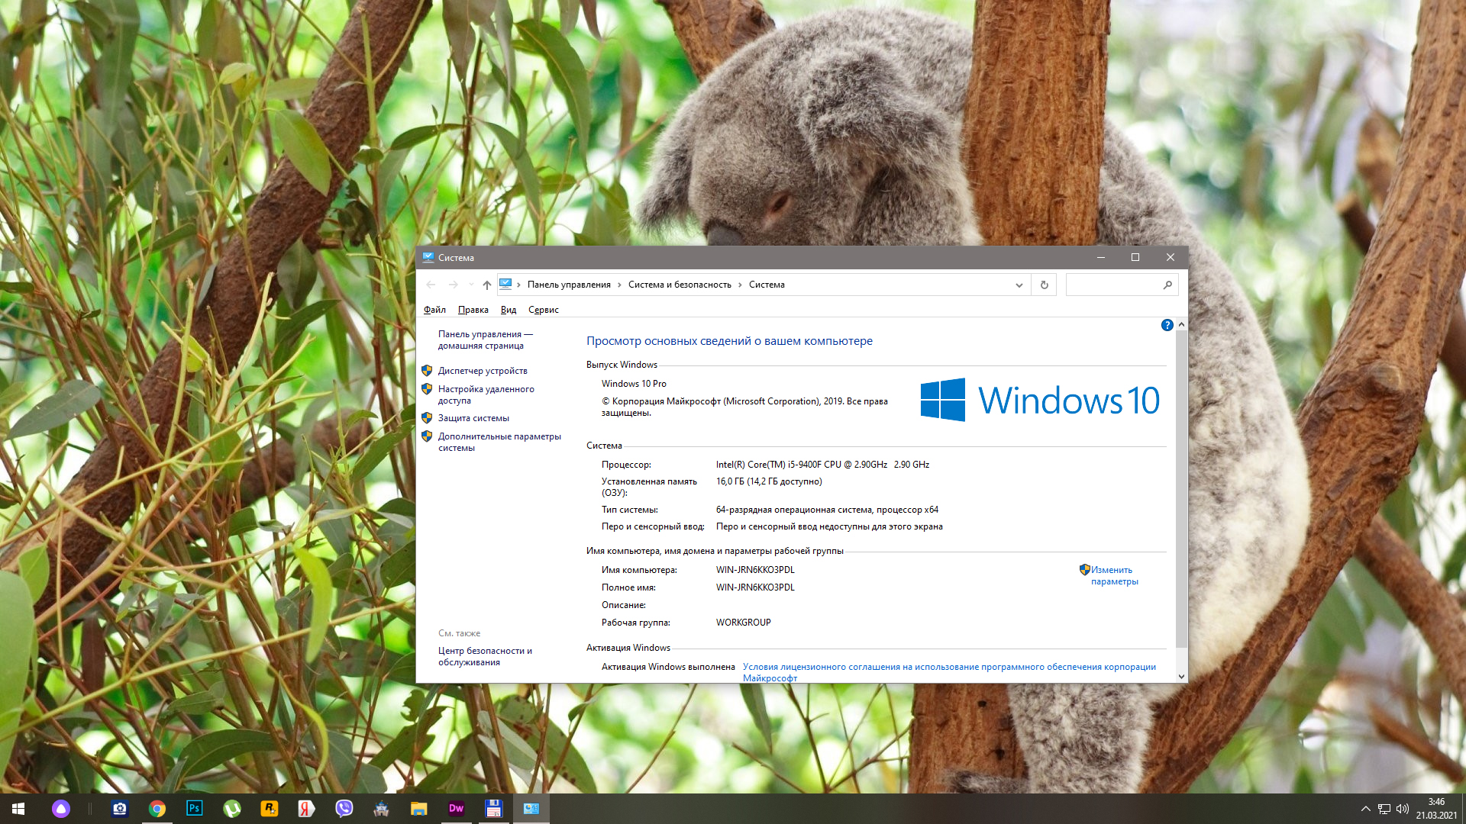Launch Google Chrome from taskbar
1466x824 pixels.
[157, 808]
